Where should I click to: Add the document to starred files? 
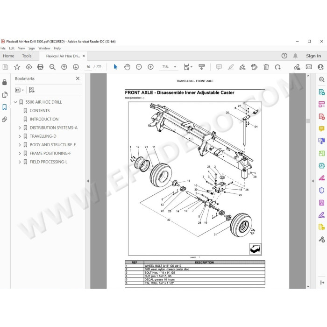point(17,67)
